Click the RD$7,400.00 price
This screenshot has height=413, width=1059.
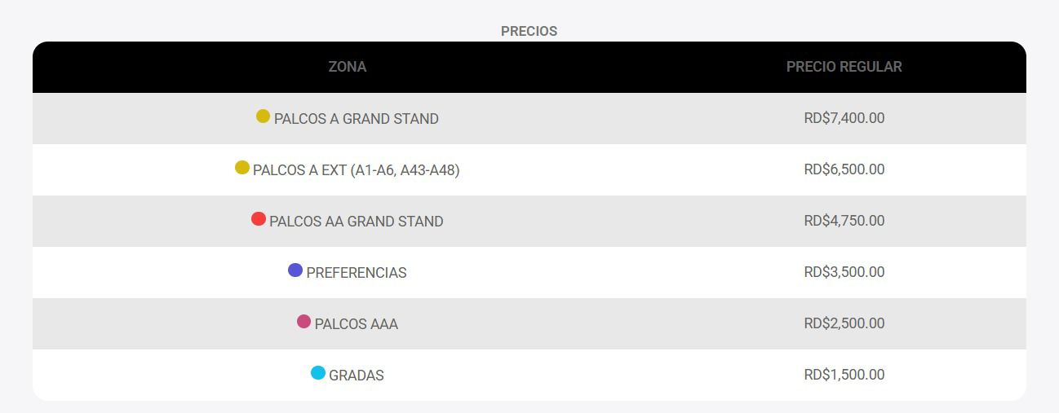click(844, 118)
